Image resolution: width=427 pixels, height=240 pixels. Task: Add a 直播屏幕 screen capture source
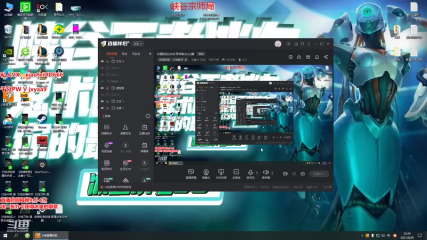[191, 174]
